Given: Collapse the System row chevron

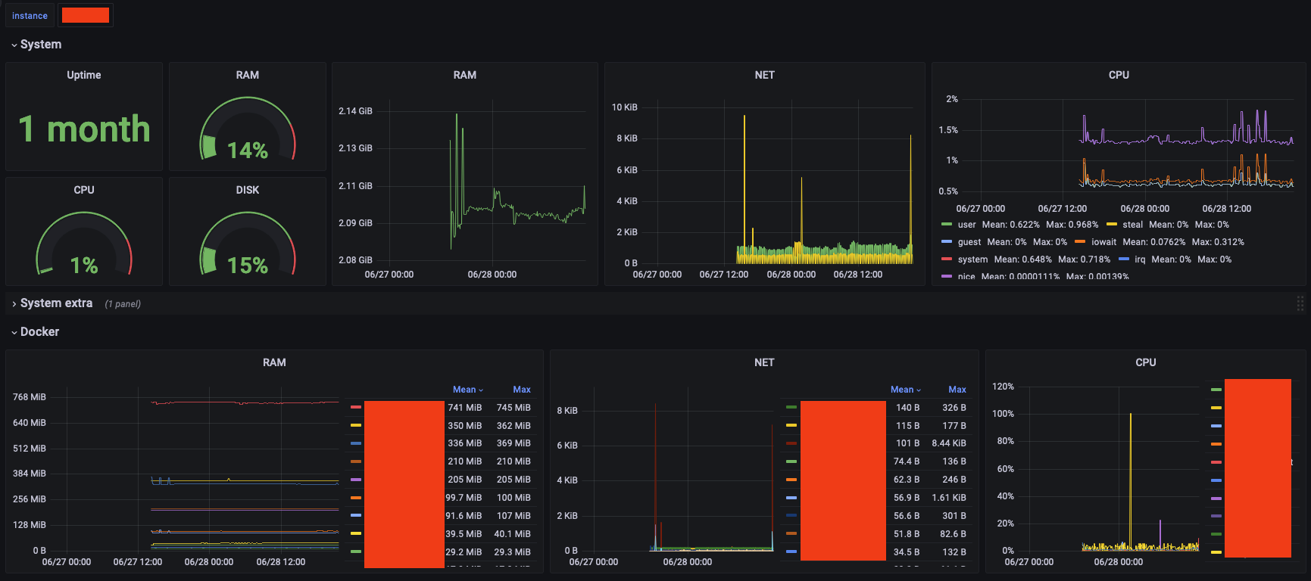Looking at the screenshot, I should pos(14,45).
